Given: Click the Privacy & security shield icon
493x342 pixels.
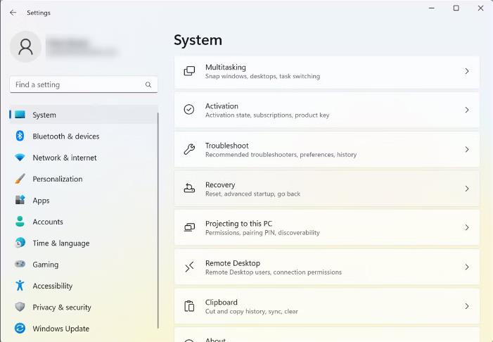Looking at the screenshot, I should pos(20,307).
